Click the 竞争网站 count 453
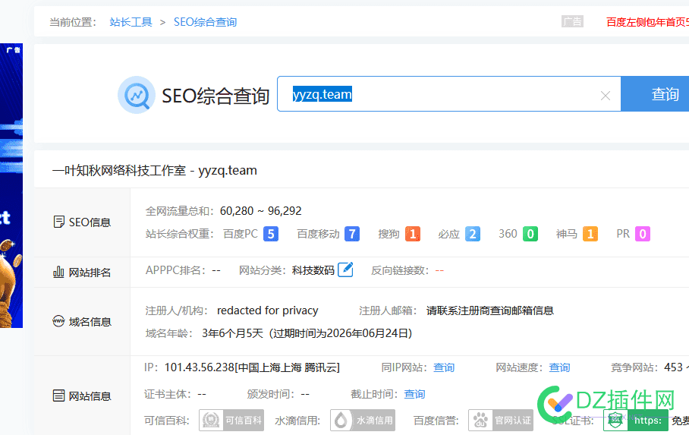The width and height of the screenshot is (689, 435). 673,367
